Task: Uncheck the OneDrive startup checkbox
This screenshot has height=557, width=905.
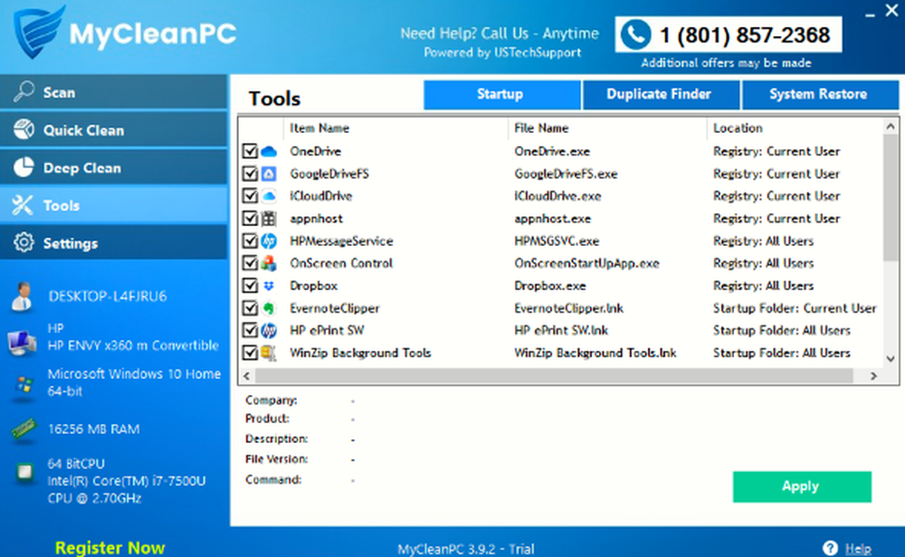Action: (250, 151)
